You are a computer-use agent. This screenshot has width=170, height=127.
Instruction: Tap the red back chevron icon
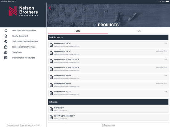(x=50, y=8)
